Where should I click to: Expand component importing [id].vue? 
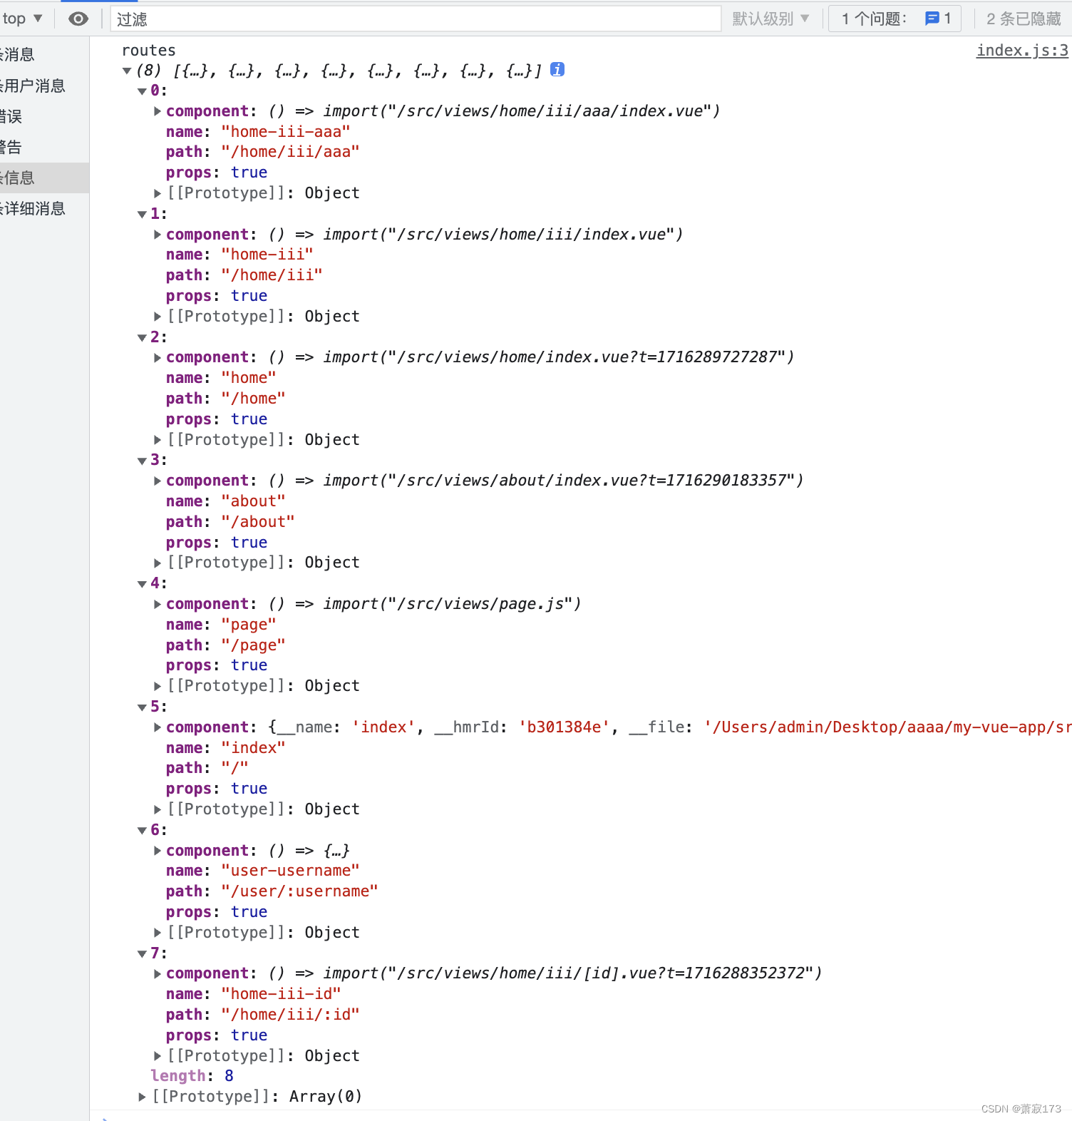pyautogui.click(x=158, y=973)
